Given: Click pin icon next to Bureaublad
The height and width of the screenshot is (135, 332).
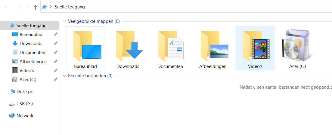Looking at the screenshot, I should pos(55,34).
